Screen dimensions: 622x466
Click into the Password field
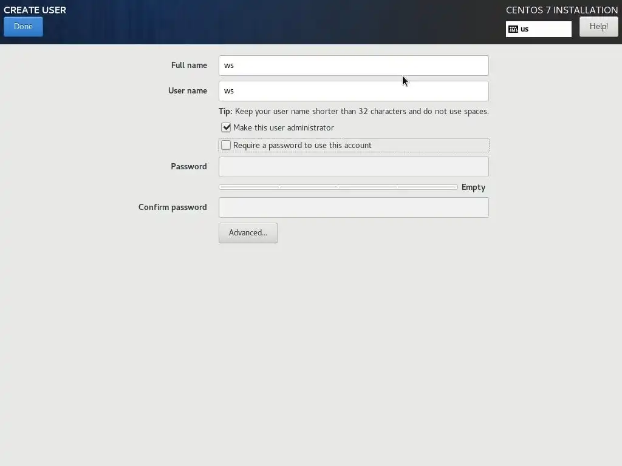pos(354,167)
